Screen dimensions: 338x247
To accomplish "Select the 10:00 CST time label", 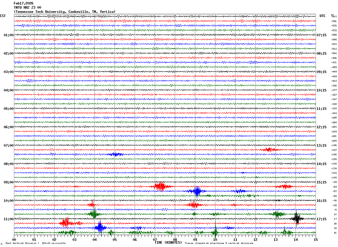I will click(x=8, y=201).
